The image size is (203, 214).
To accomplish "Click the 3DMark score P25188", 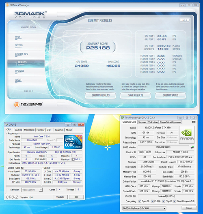I will pyautogui.click(x=98, y=48).
